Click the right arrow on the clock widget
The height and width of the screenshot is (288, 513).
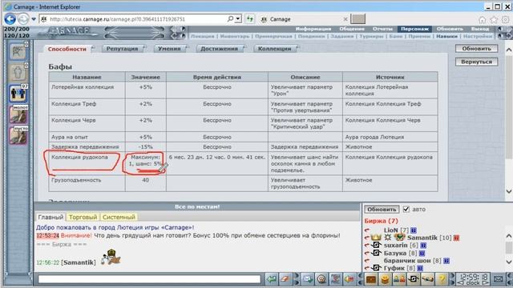pyautogui.click(x=486, y=282)
